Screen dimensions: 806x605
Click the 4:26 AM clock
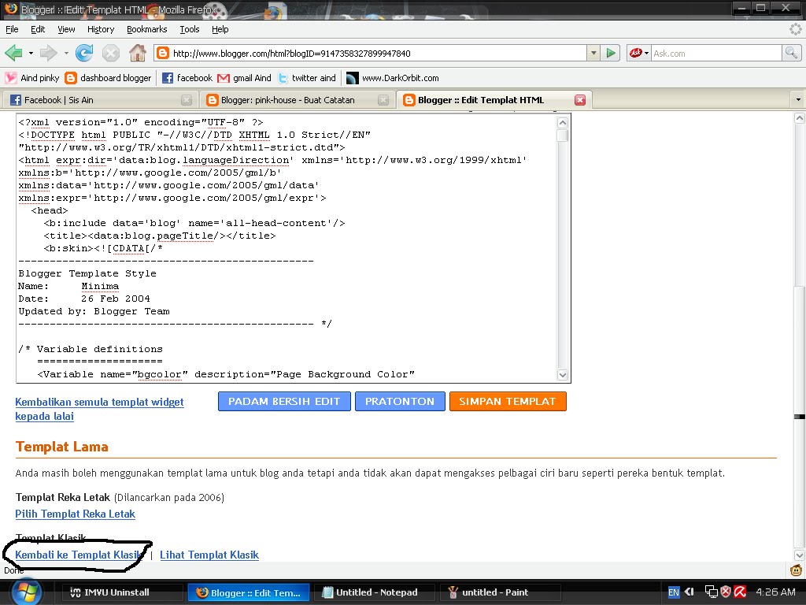[775, 592]
